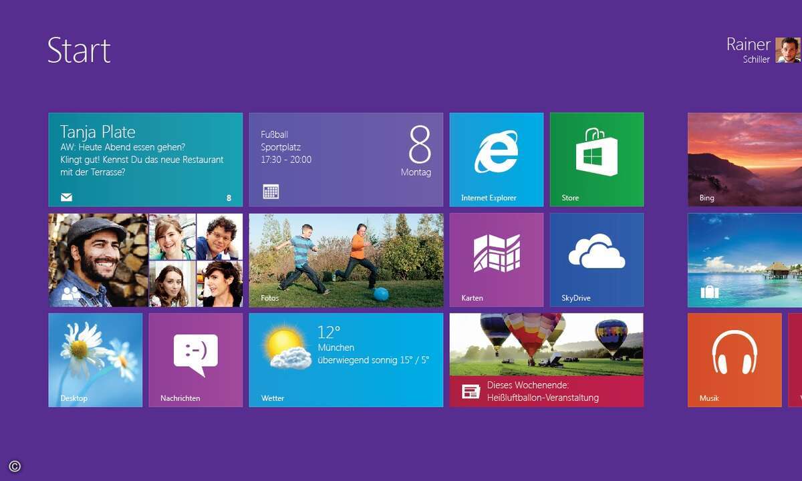Viewport: 802px width, 481px height.
Task: Launch the Musik headphones tile
Action: tap(734, 360)
